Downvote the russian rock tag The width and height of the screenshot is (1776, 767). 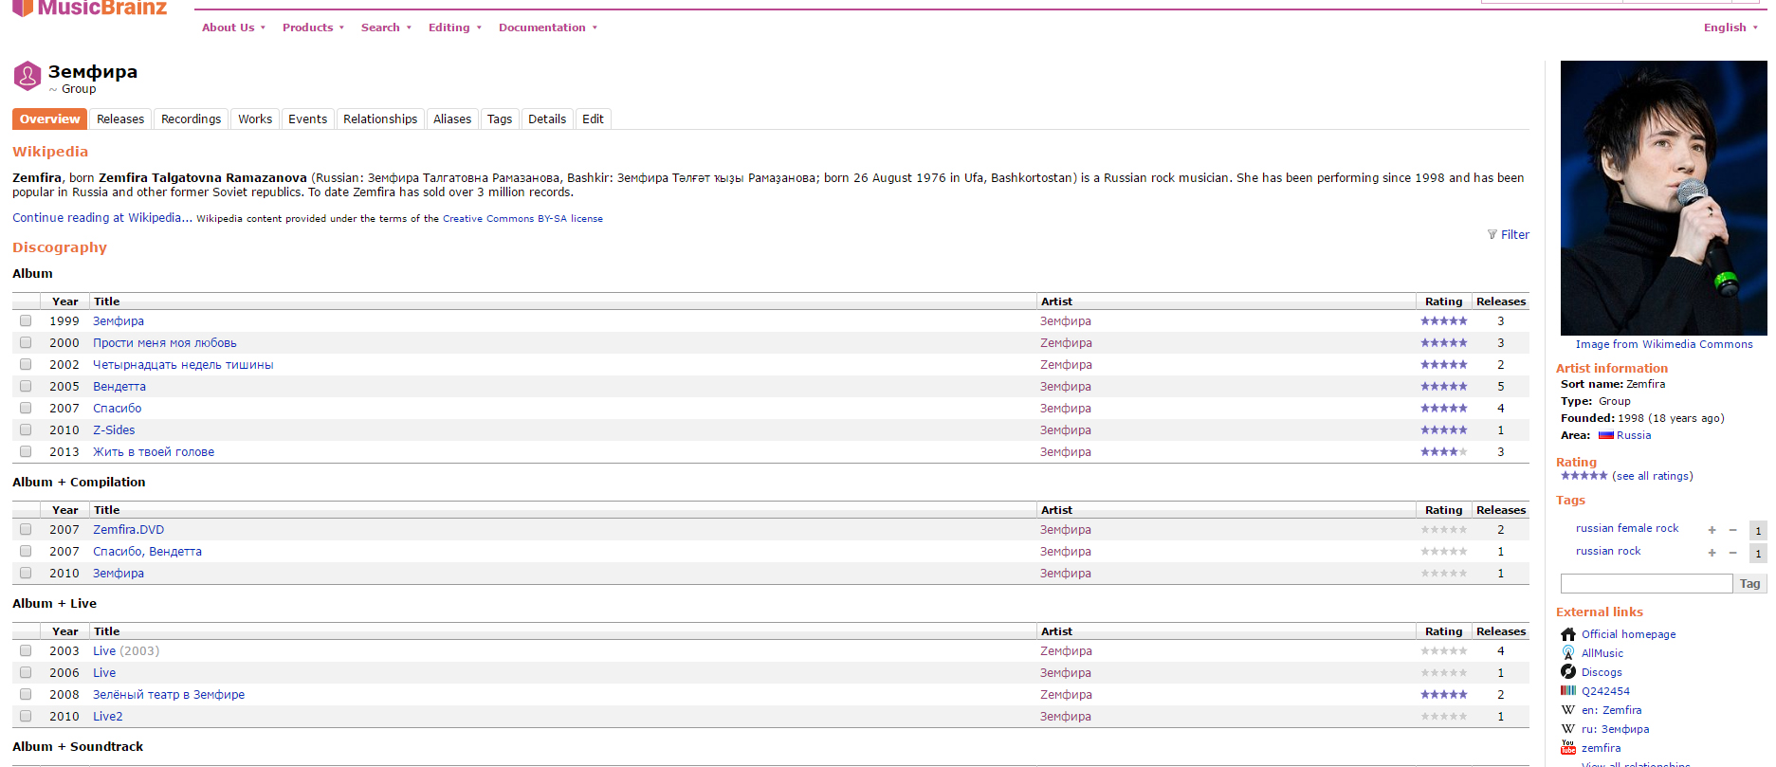1732,553
